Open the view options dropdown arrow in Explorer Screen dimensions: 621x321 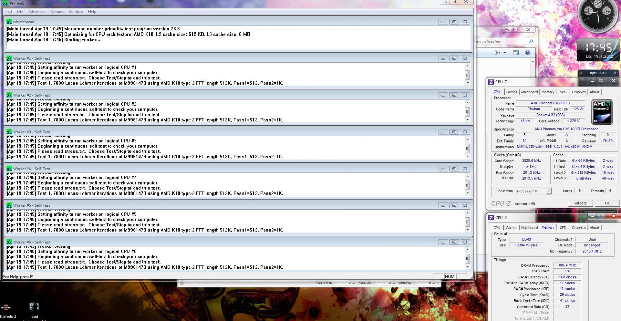tap(505, 53)
